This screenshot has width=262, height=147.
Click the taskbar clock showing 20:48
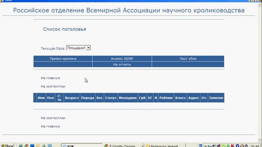click(255, 146)
